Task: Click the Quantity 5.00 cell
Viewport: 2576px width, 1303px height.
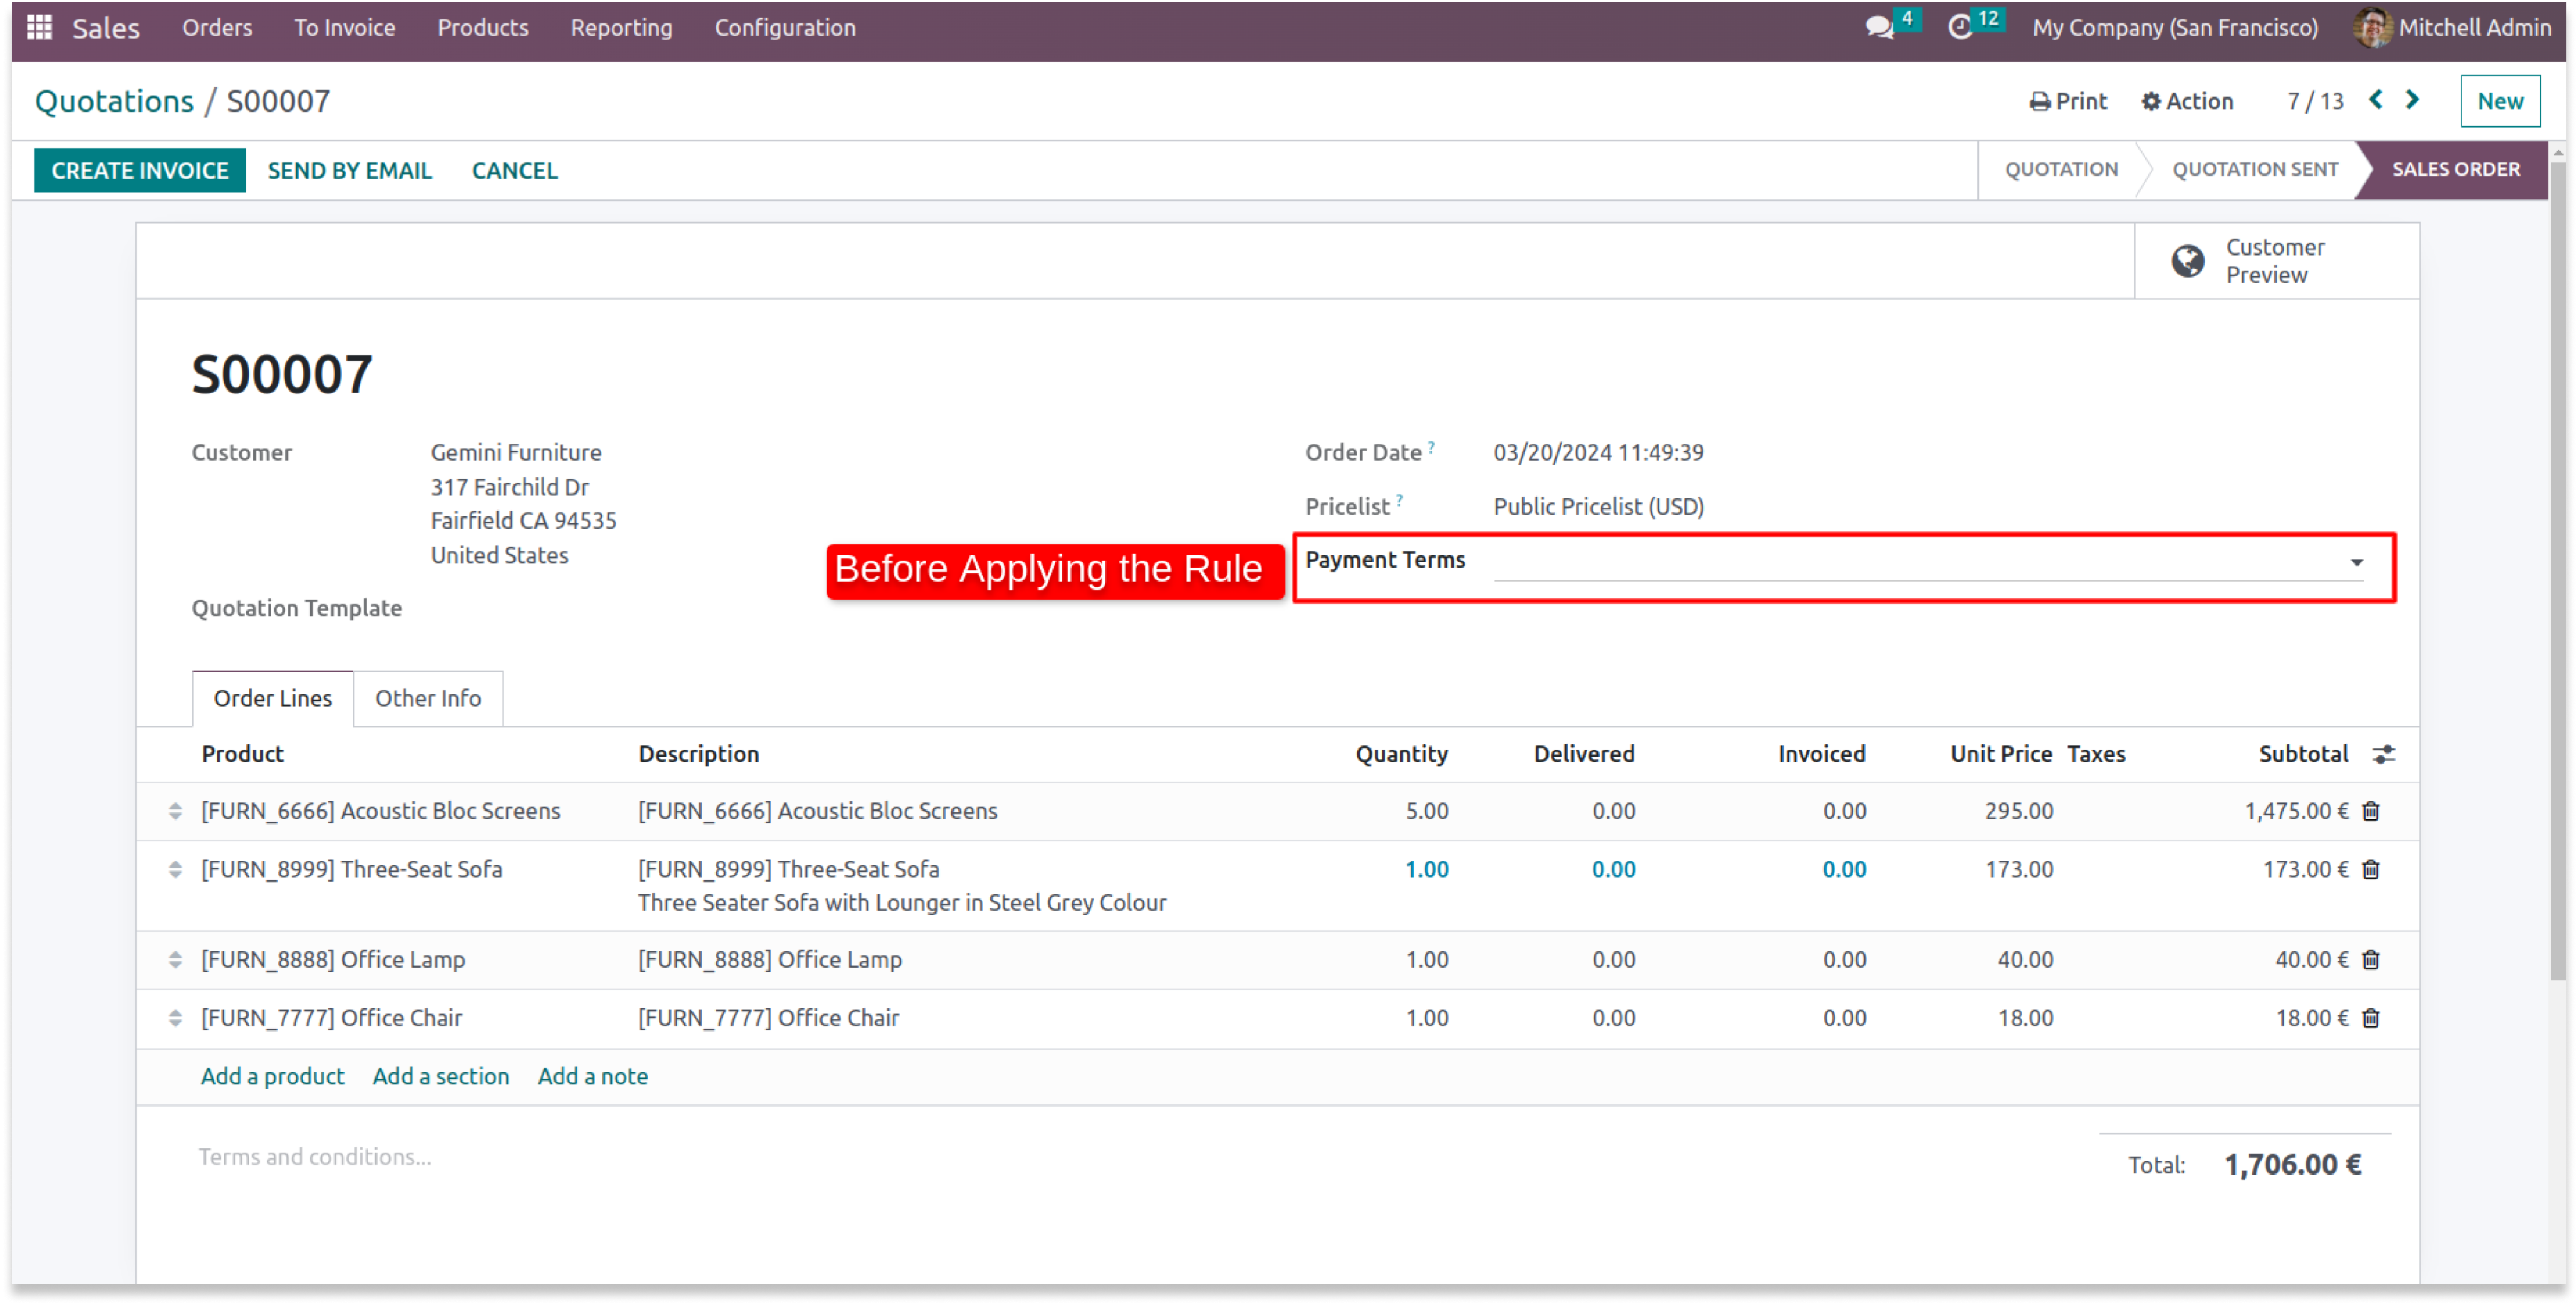Action: (x=1427, y=811)
